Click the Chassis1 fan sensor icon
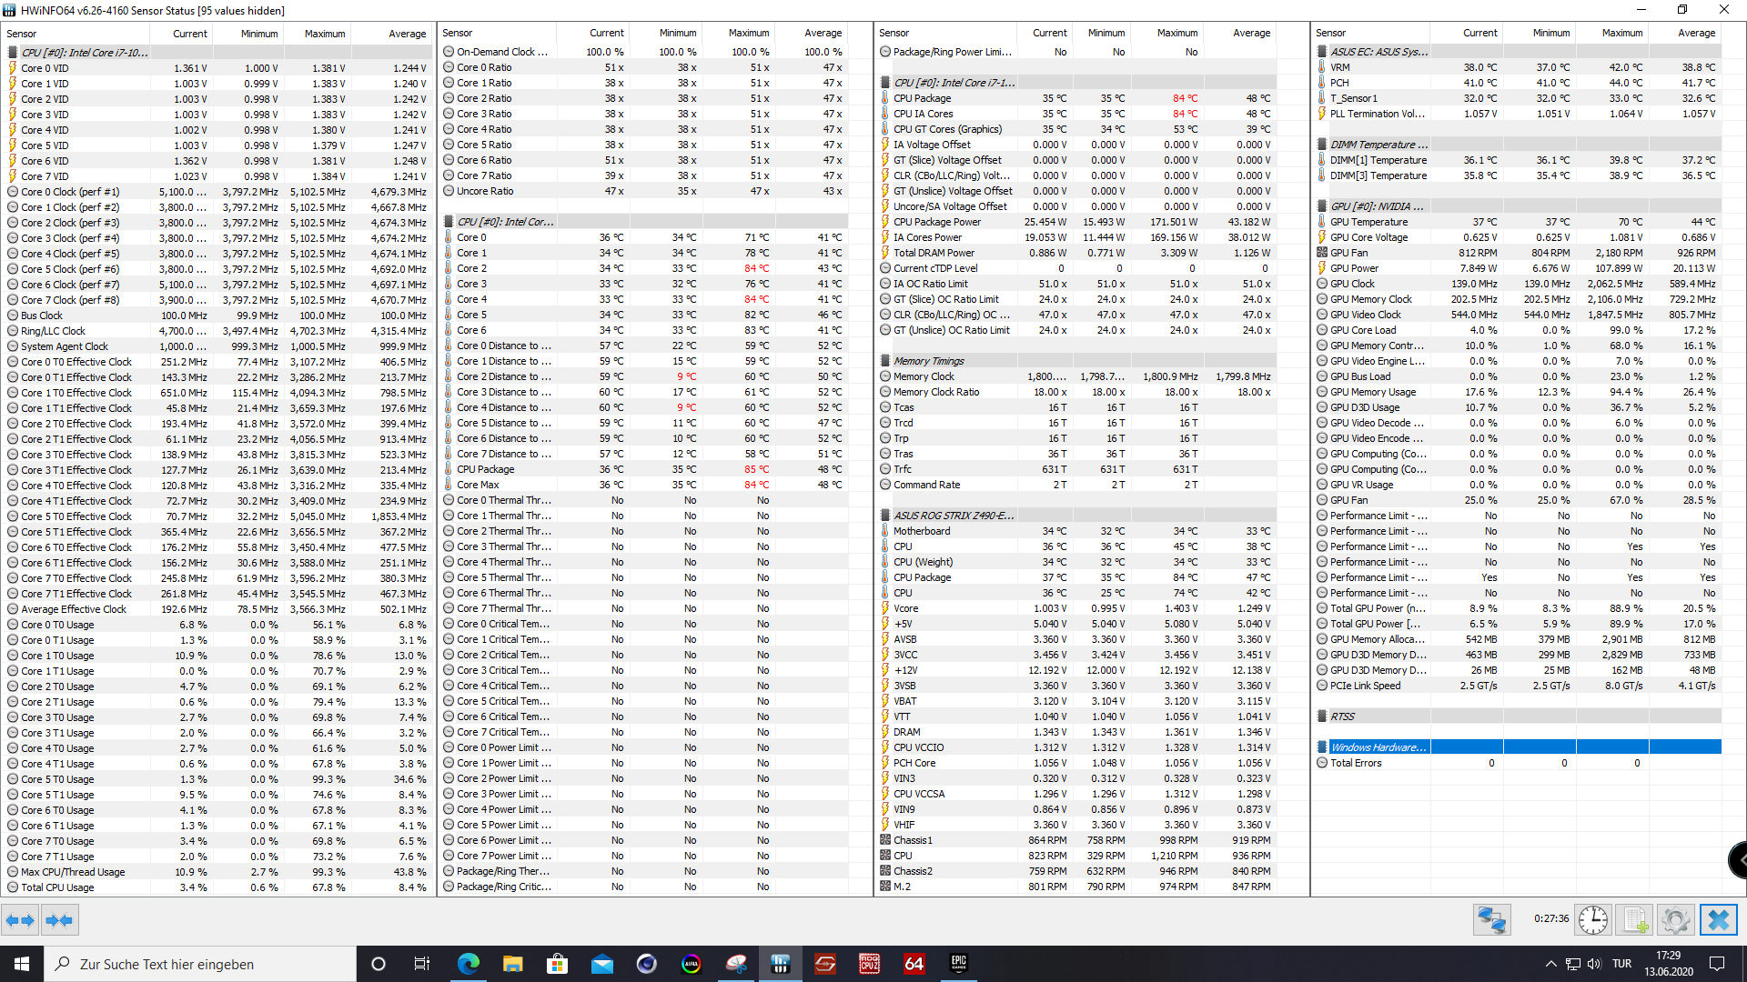The height and width of the screenshot is (982, 1747). (885, 840)
